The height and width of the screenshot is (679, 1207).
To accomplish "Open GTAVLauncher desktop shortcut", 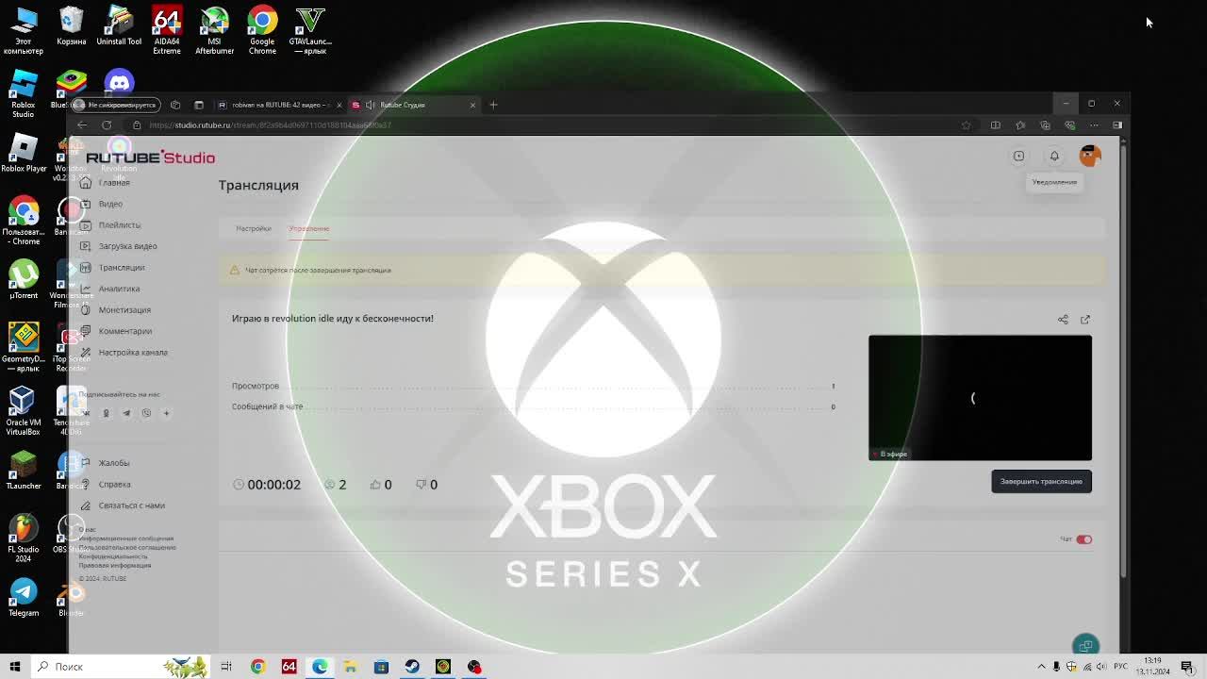I will [310, 31].
